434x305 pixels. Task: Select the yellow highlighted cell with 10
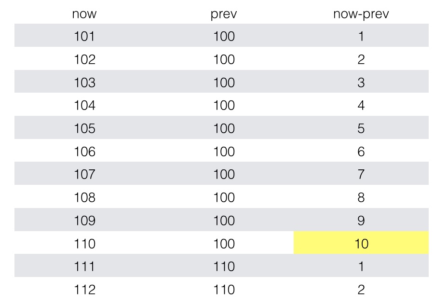click(361, 244)
